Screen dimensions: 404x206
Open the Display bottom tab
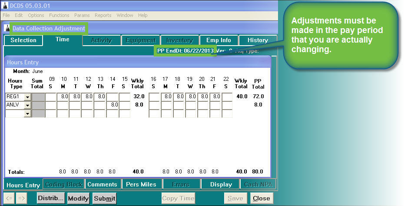[221, 185]
